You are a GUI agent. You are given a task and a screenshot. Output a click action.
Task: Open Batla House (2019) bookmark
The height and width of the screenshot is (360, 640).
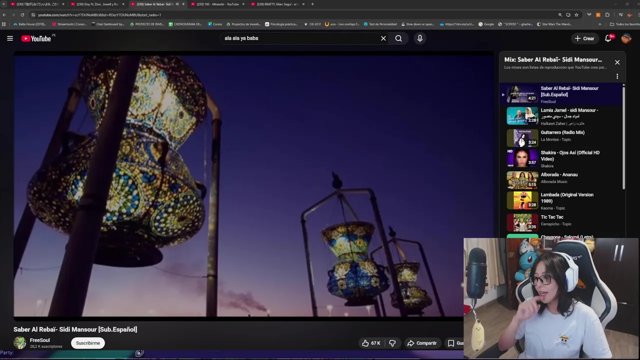pos(30,24)
